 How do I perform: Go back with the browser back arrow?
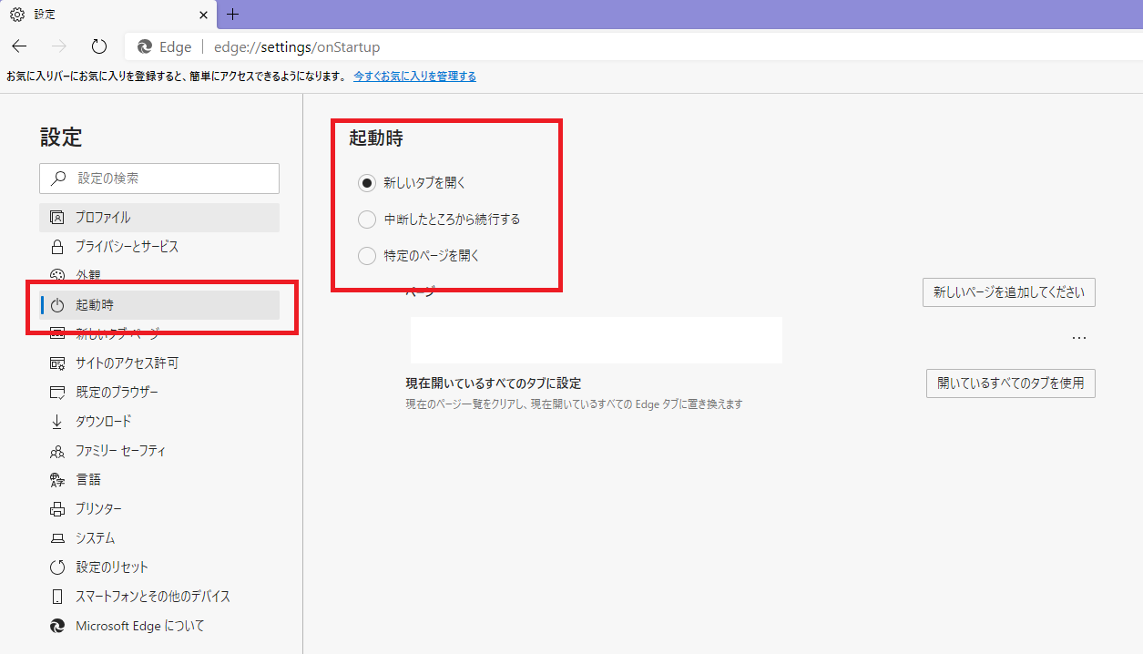(19, 46)
